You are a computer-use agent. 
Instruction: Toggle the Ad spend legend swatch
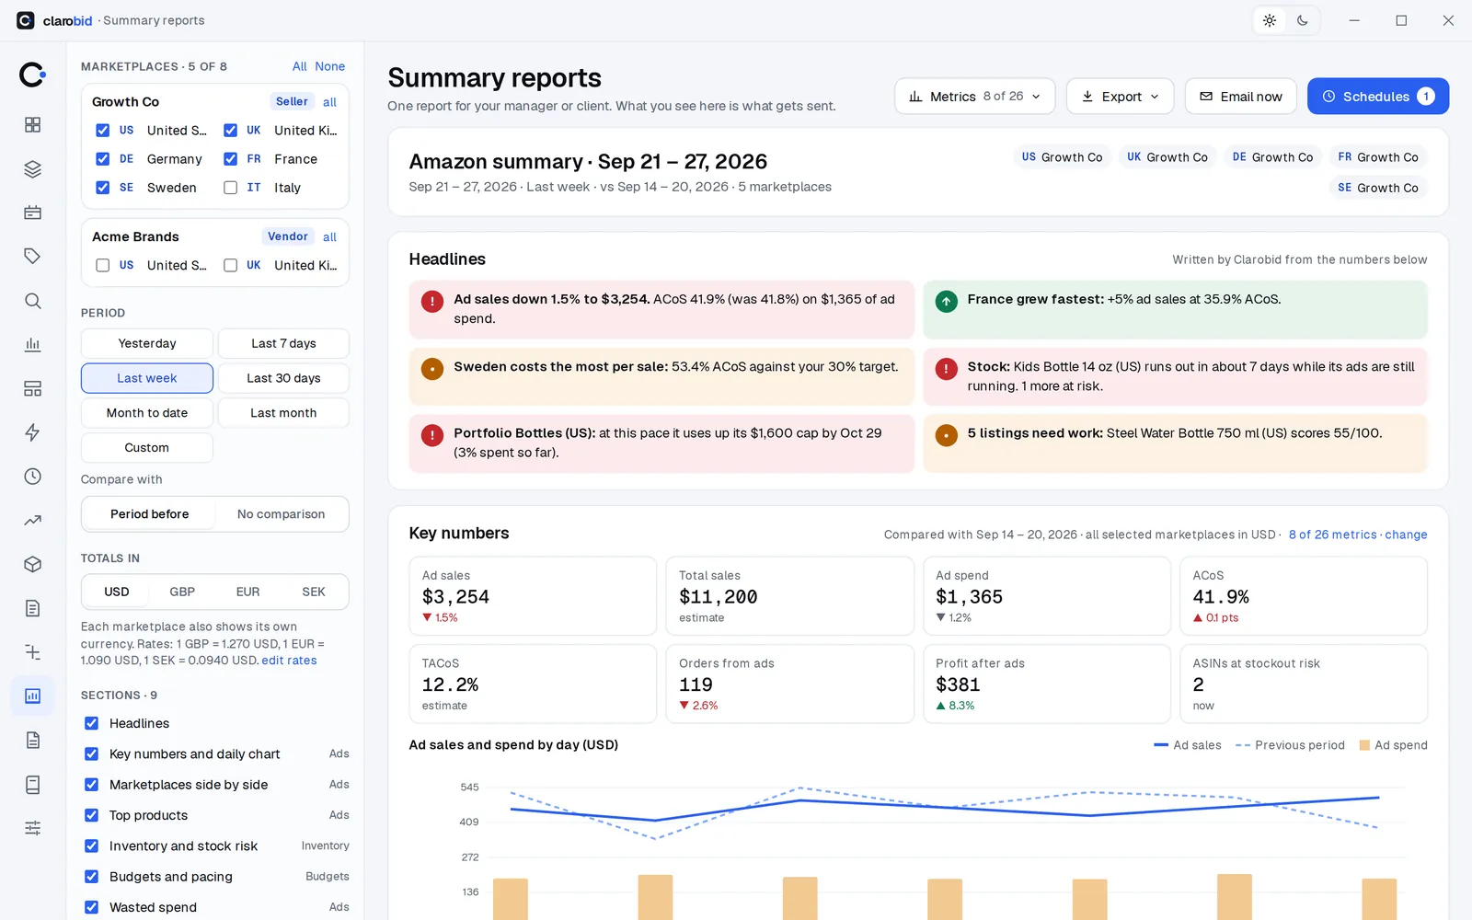click(x=1364, y=745)
